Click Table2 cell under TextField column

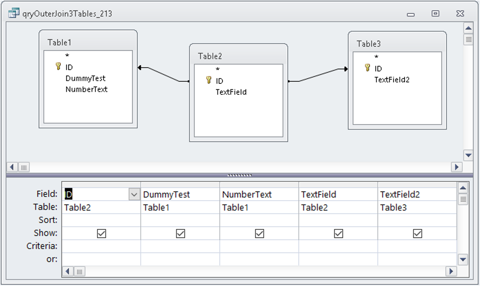(338, 208)
